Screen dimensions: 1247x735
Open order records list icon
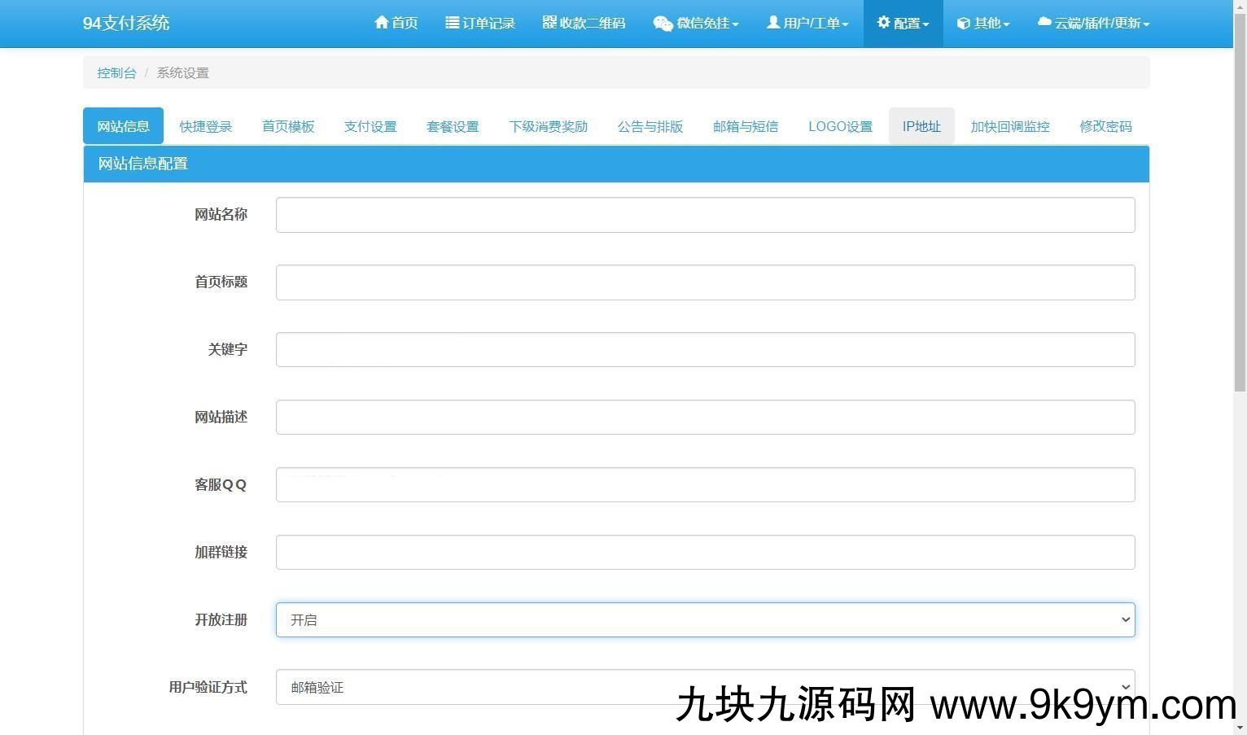click(x=452, y=23)
